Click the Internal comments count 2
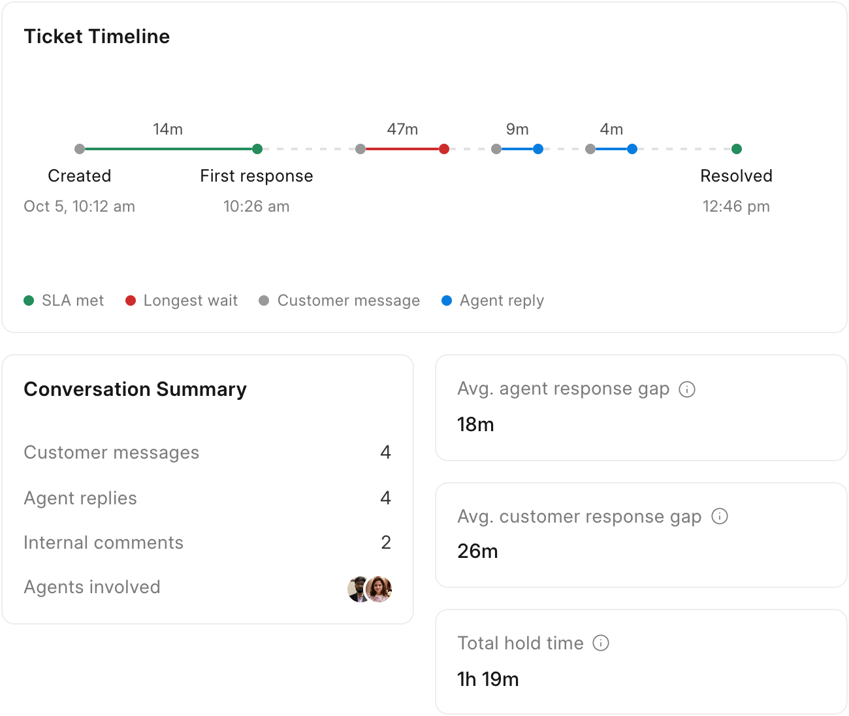This screenshot has height=716, width=849. coord(386,542)
